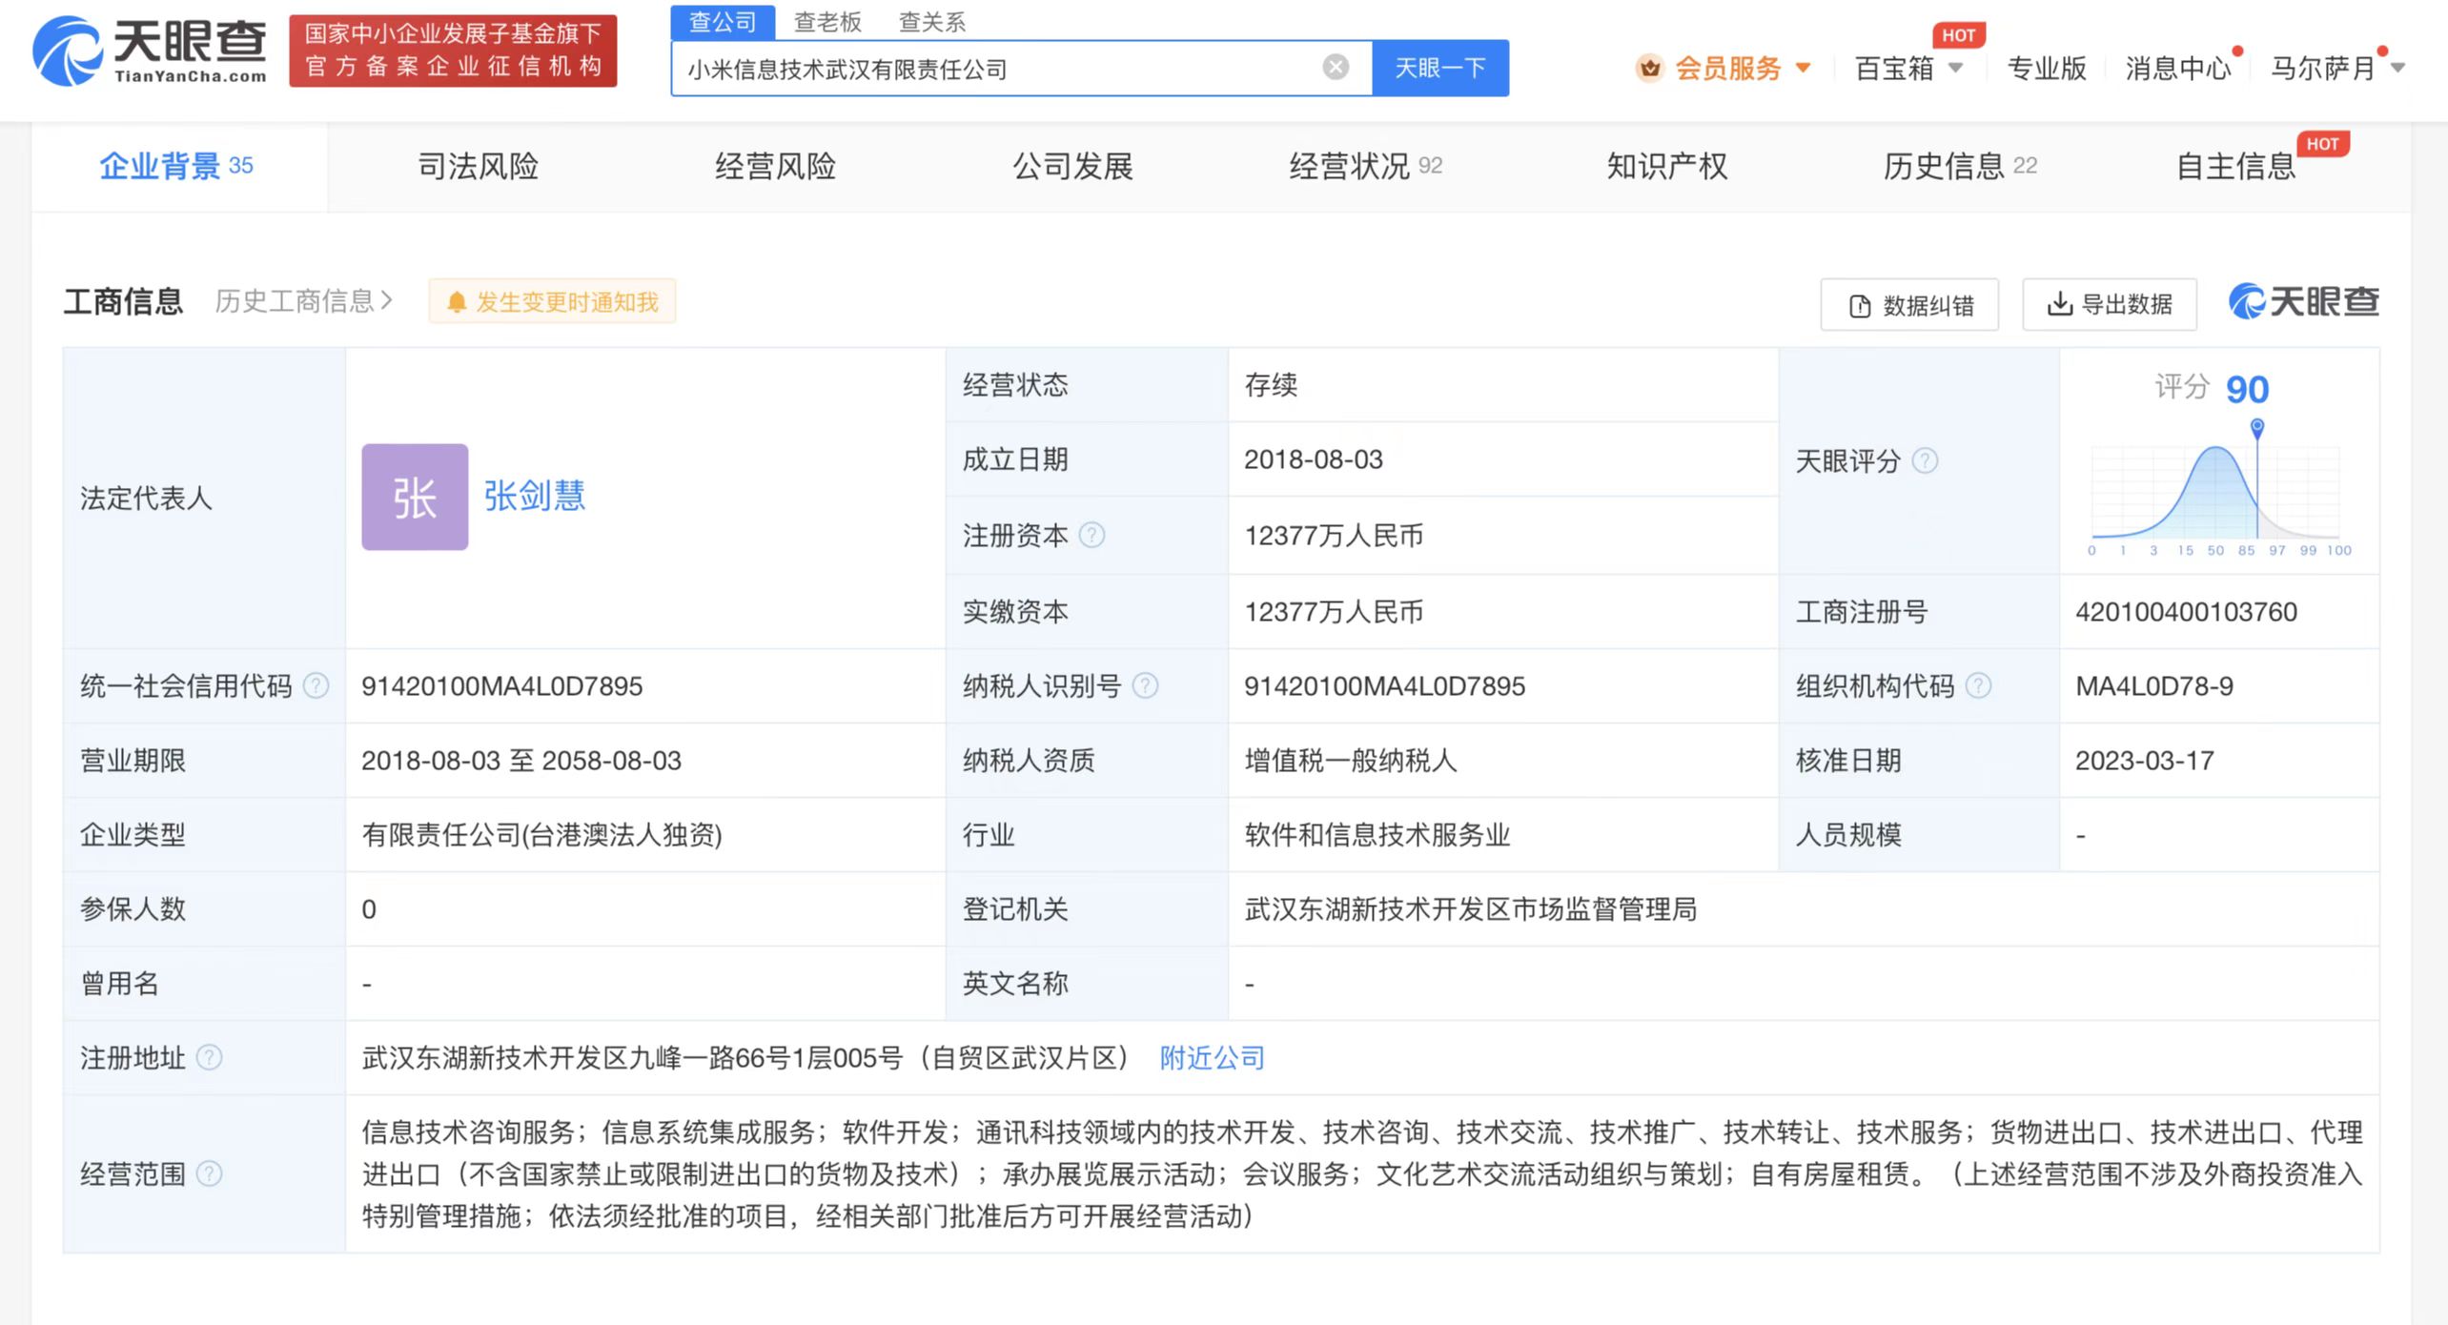Expand the 会员服务 dropdown arrow
Screen dimensions: 2448x1325
(1803, 68)
